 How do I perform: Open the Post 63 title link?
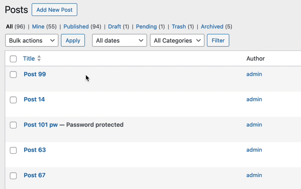(x=35, y=150)
